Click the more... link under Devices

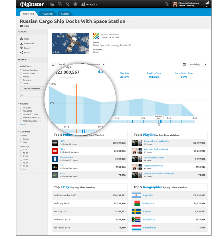tap(23, 124)
